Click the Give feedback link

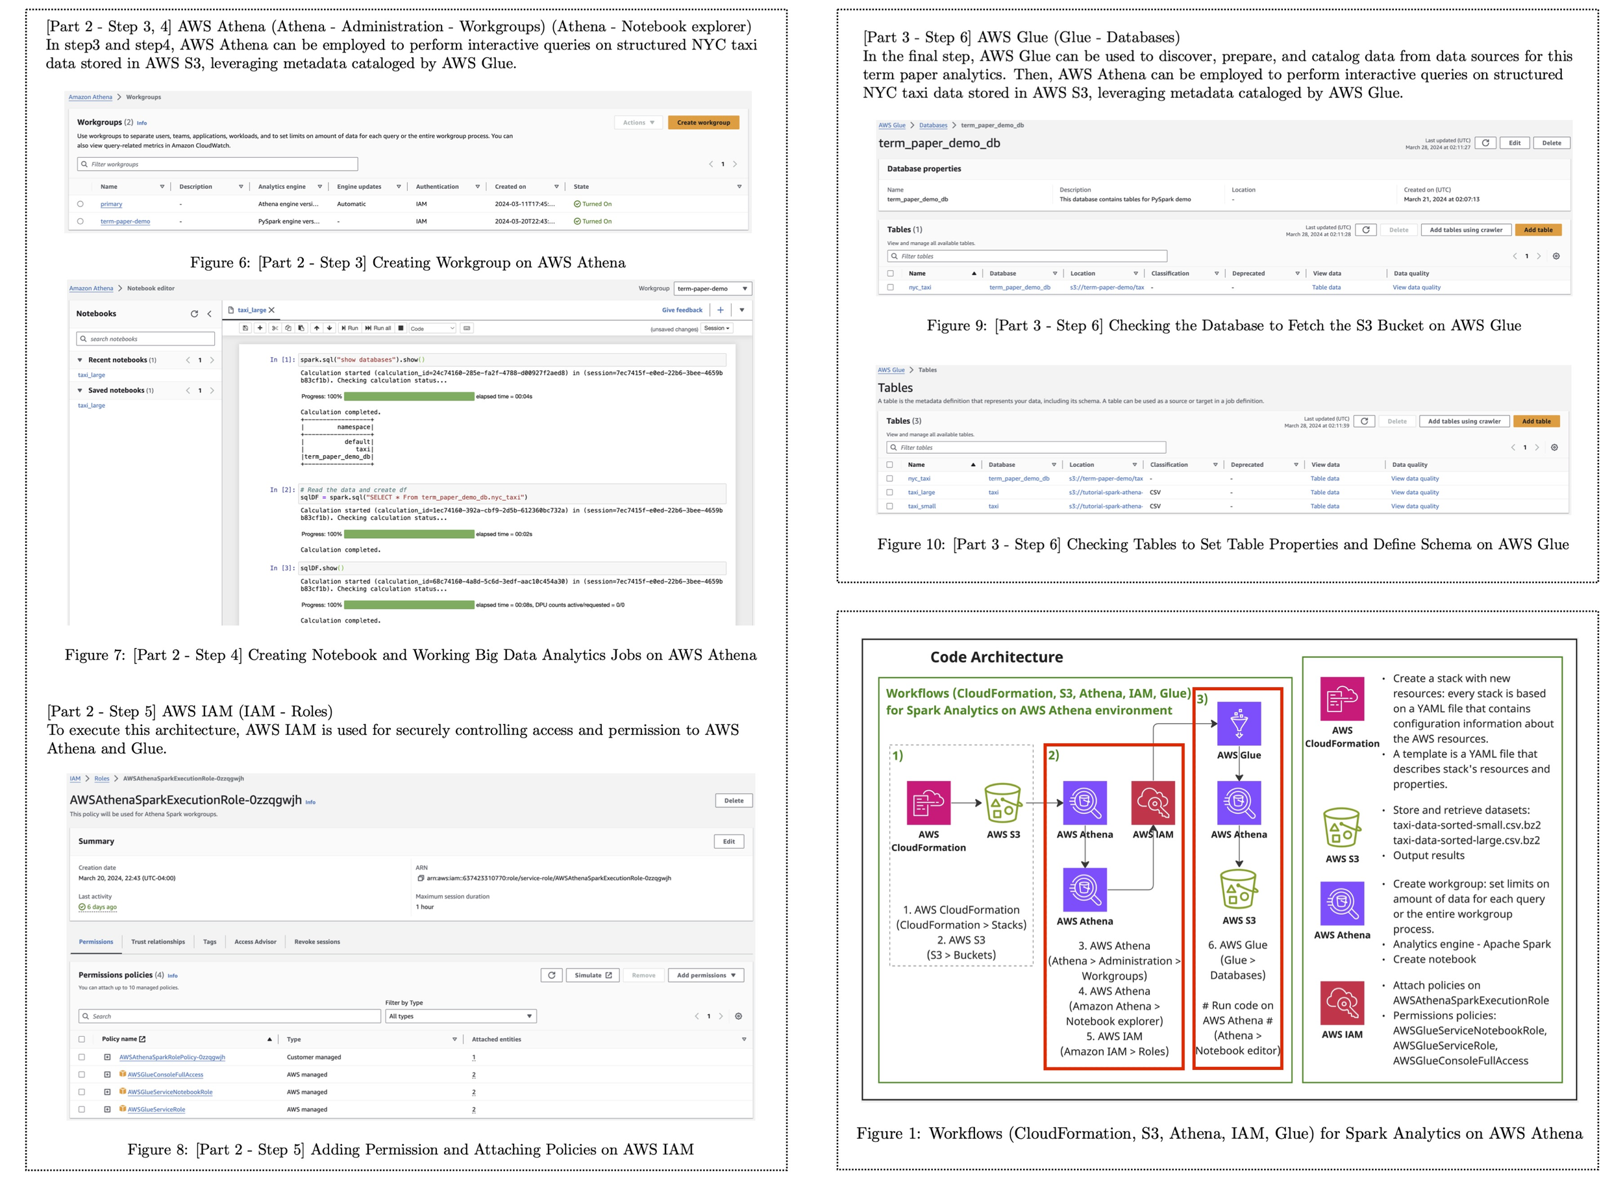click(x=682, y=310)
